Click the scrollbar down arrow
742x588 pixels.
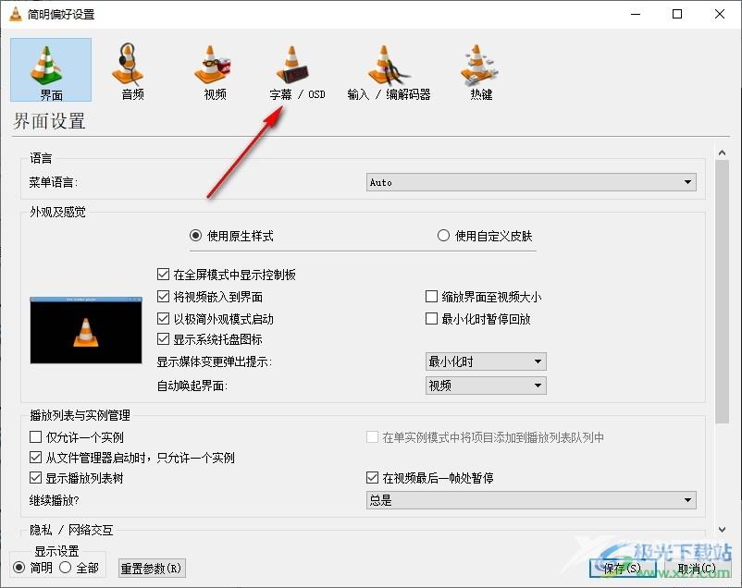click(722, 530)
